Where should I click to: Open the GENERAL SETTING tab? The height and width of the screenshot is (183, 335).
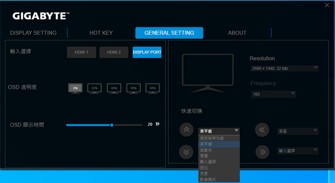169,33
